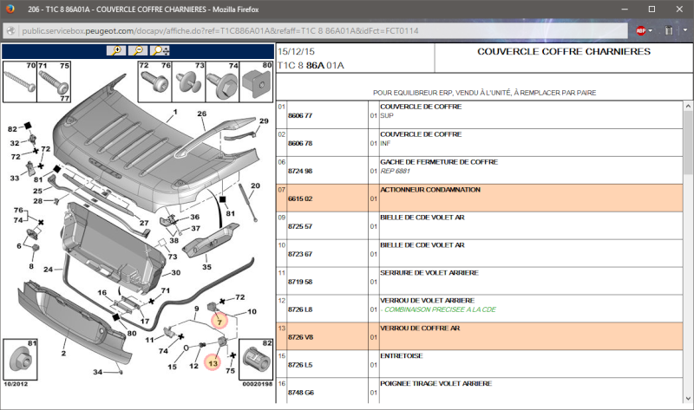694x410 pixels.
Task: Click callout 24 for the seal
Action: (x=48, y=269)
